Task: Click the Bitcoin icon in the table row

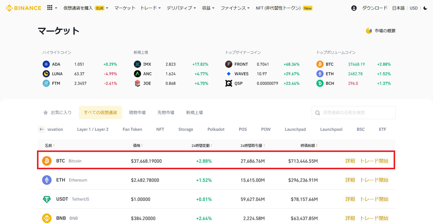Action: point(47,161)
